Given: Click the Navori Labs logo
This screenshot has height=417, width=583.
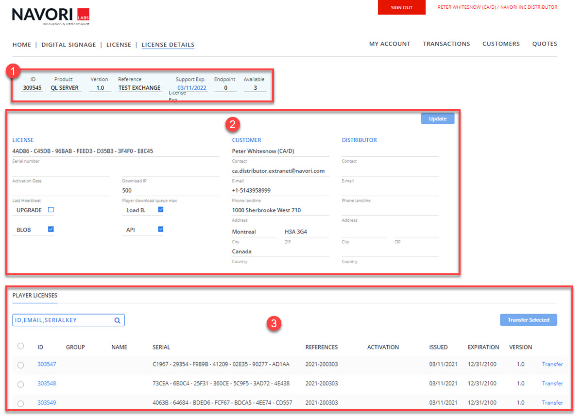Looking at the screenshot, I should pyautogui.click(x=51, y=17).
